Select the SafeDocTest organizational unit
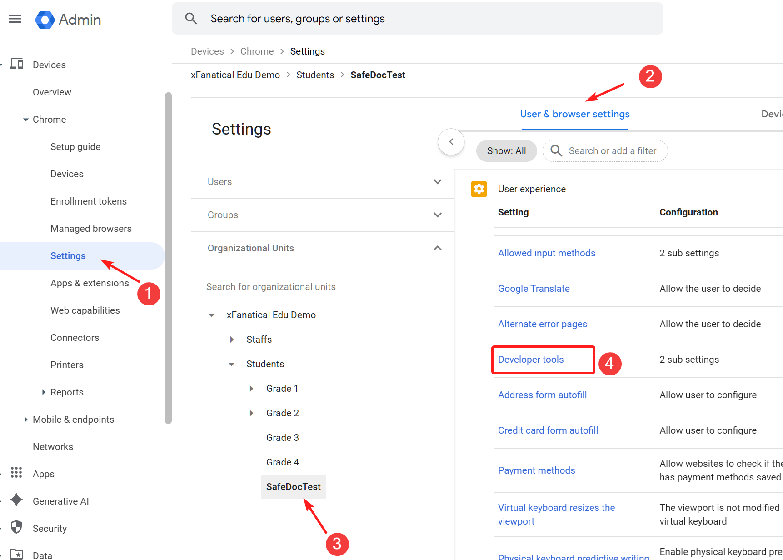This screenshot has height=560, width=783. [293, 487]
